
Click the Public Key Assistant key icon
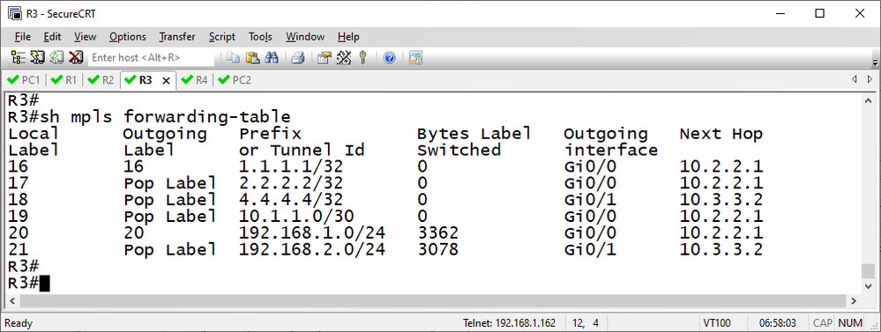[363, 57]
